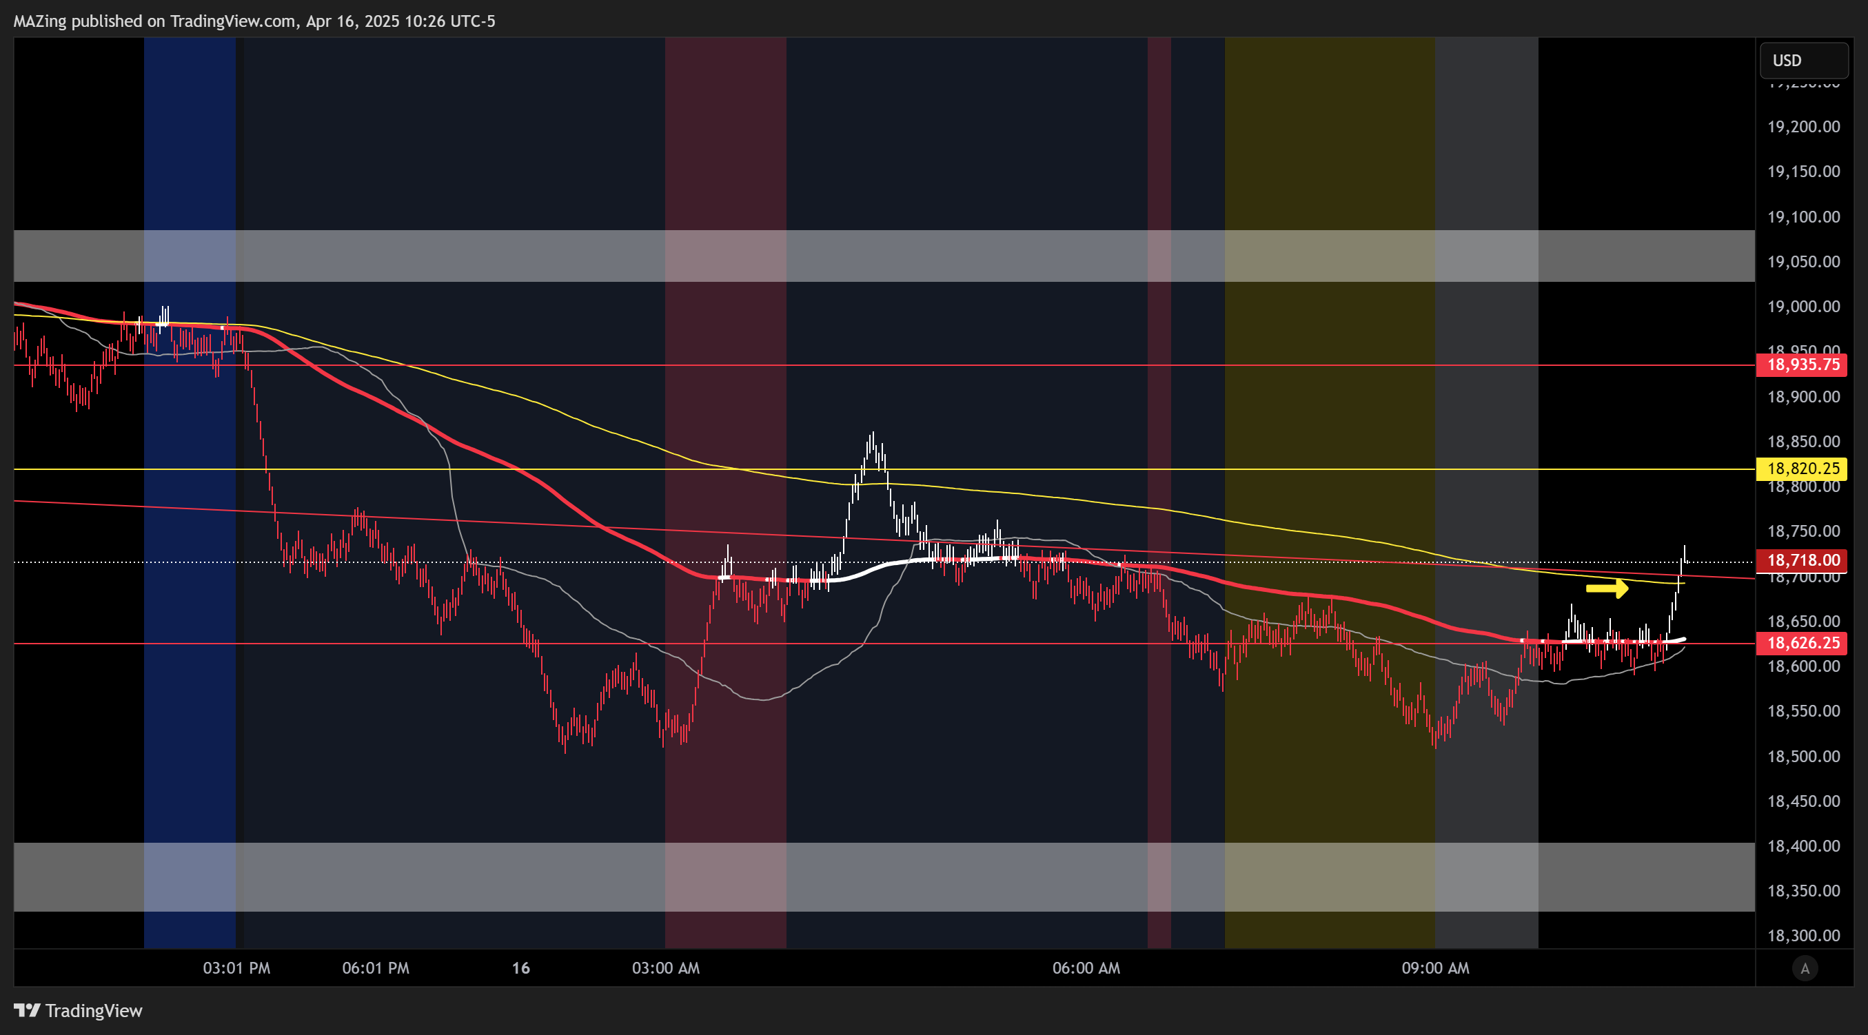Click the 19,000.00 price axis value
Viewport: 1868px width, 1035px height.
tap(1803, 307)
